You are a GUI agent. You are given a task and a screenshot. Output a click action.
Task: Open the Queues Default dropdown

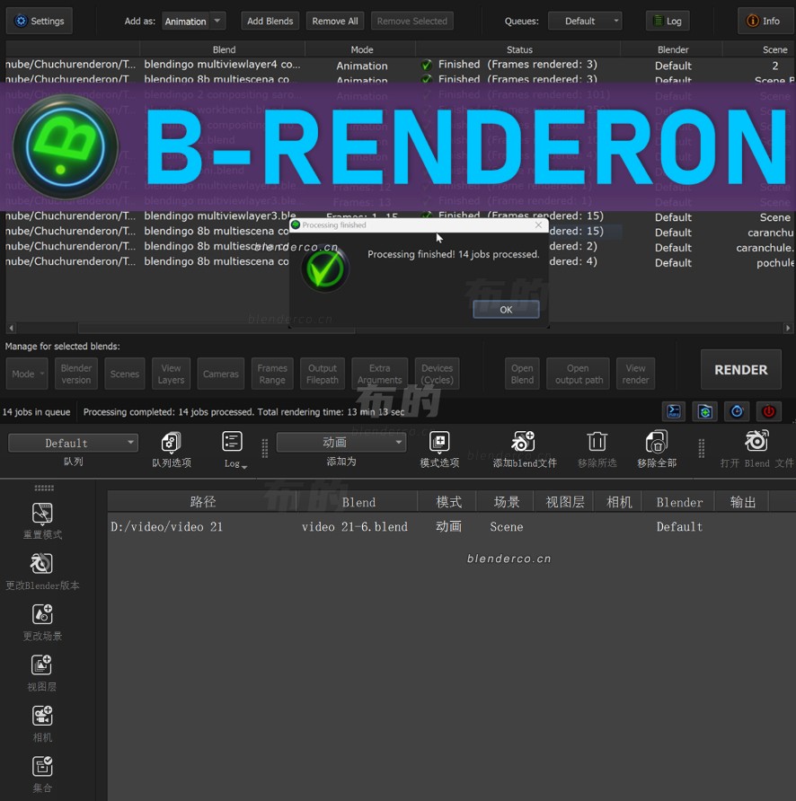585,21
